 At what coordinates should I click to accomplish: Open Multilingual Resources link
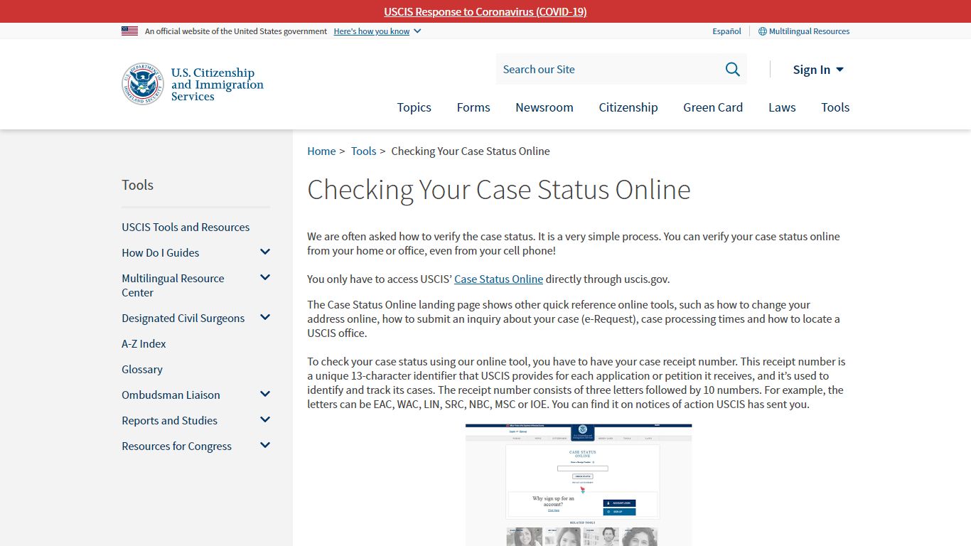(809, 31)
